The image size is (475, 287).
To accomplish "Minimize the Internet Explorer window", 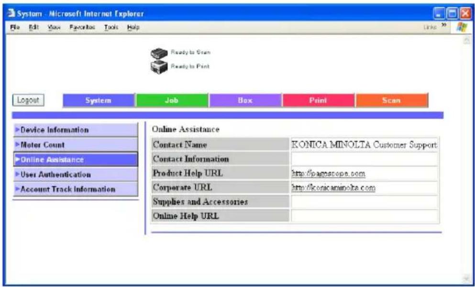I will [x=439, y=13].
